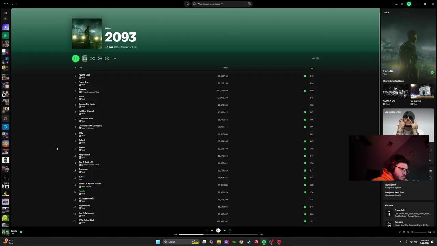Go to the Spotify Home page
This screenshot has height=246, width=437.
187,4
